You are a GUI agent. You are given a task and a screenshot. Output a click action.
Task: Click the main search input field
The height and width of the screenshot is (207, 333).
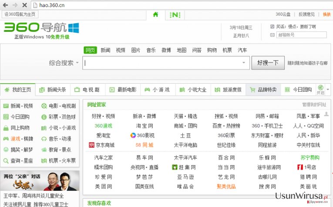coord(166,63)
